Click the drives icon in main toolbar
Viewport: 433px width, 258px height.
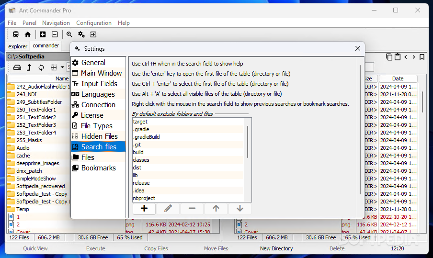click(16, 34)
